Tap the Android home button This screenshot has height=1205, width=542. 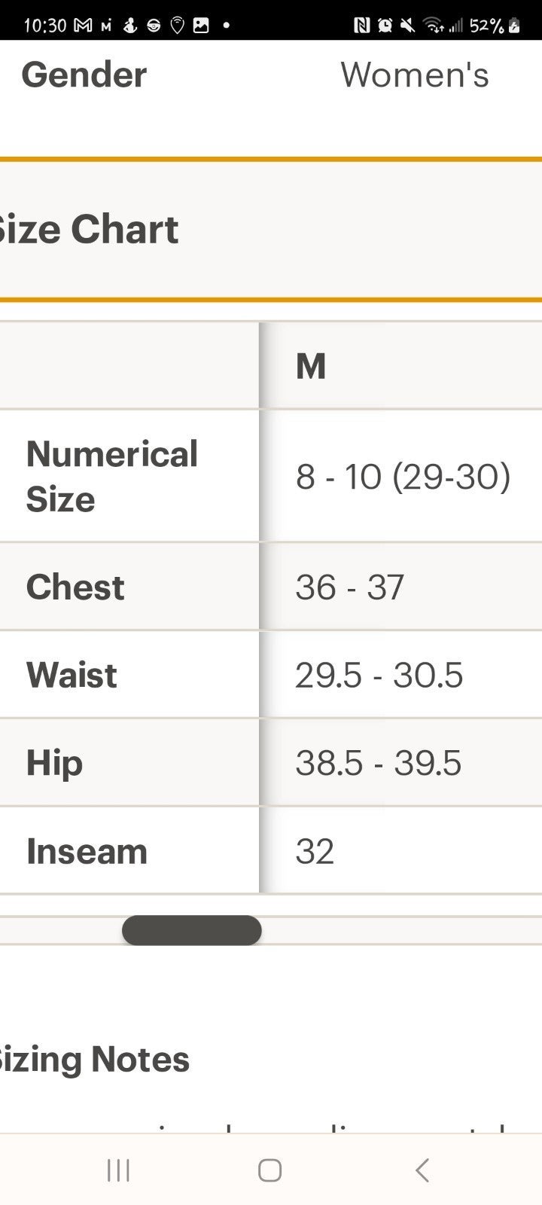[x=269, y=1170]
